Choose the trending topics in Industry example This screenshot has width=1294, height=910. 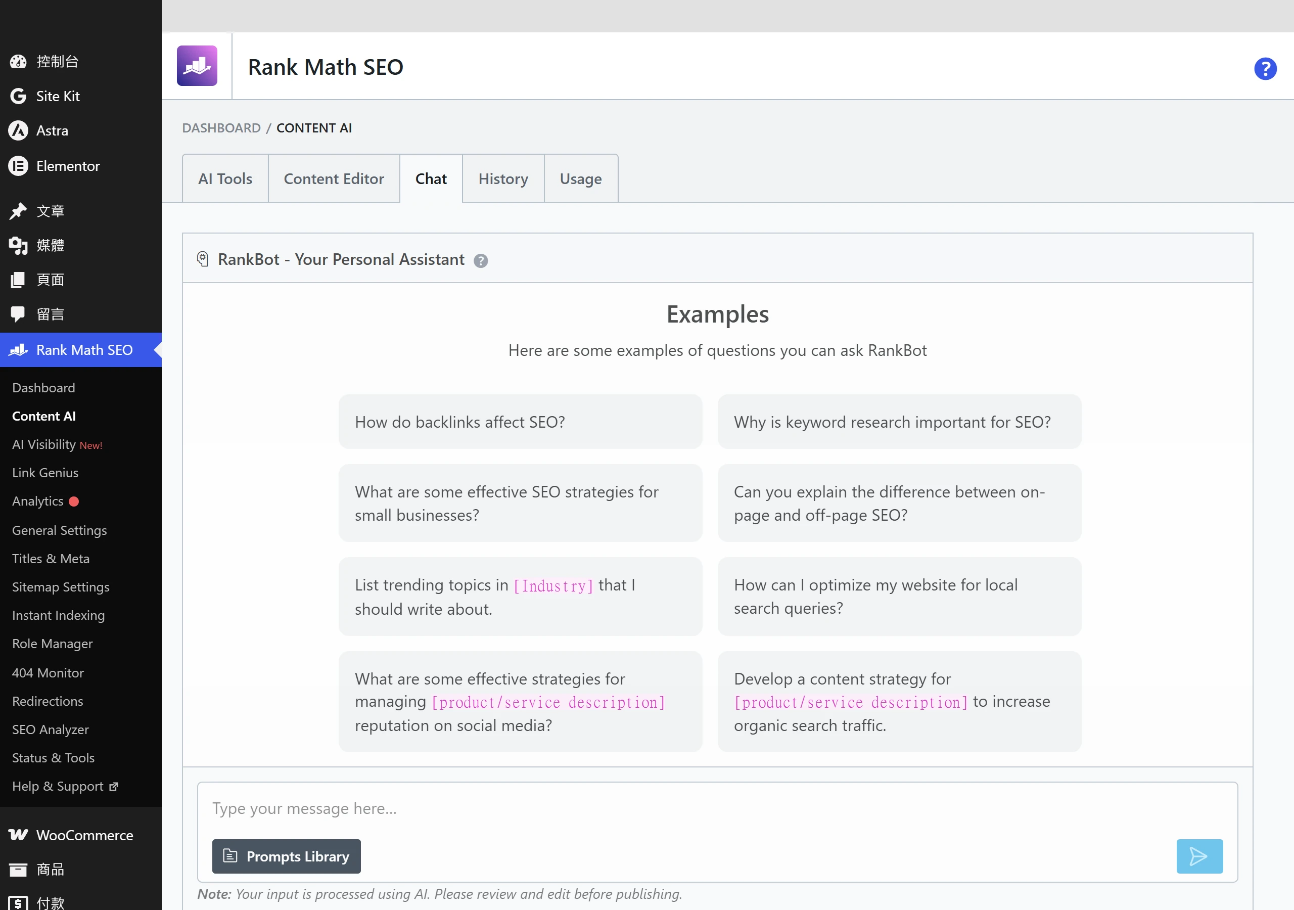coord(520,597)
